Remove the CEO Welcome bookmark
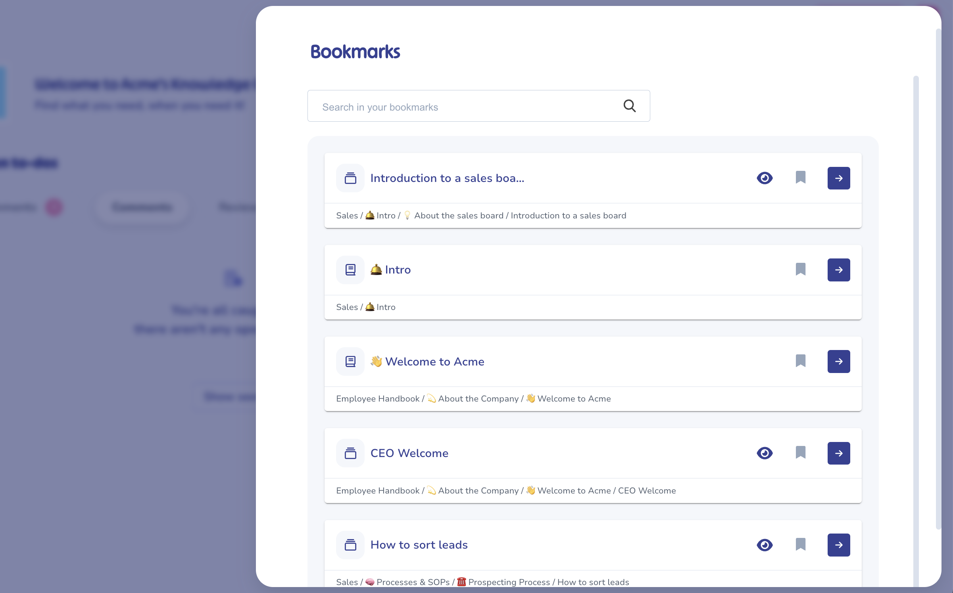 (x=800, y=453)
